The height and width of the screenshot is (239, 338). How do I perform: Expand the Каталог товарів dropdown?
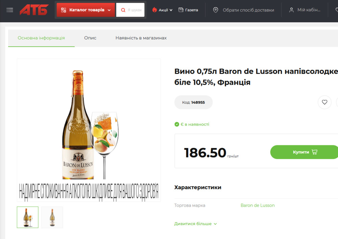(x=86, y=10)
